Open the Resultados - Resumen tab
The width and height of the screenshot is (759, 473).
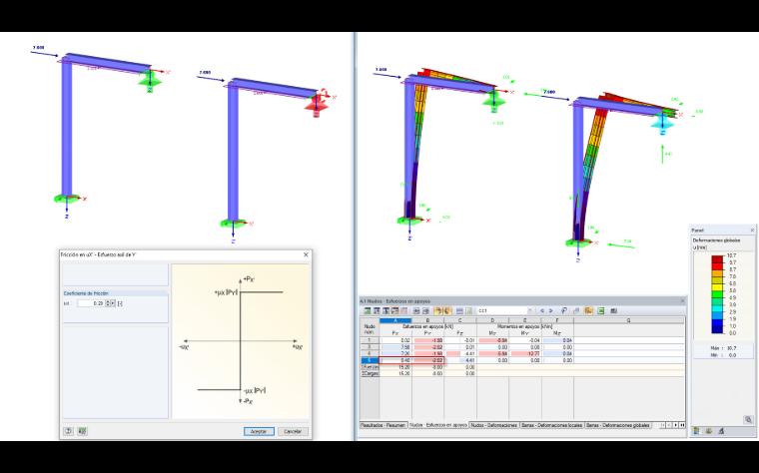click(382, 425)
